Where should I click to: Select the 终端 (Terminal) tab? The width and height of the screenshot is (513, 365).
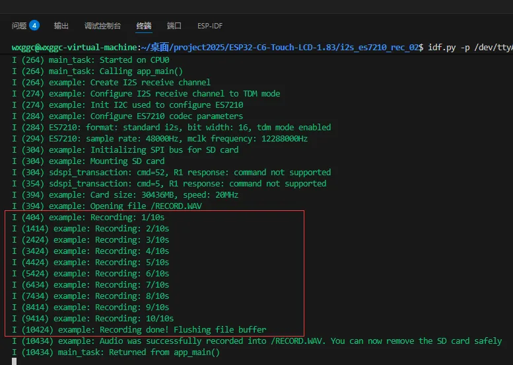(143, 26)
